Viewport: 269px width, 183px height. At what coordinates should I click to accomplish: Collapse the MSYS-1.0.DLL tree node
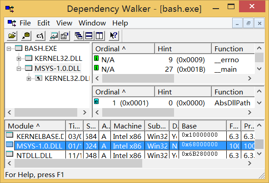19,69
